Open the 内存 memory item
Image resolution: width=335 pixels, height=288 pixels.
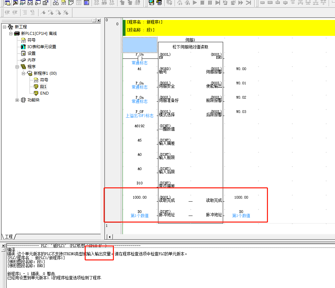click(x=31, y=60)
